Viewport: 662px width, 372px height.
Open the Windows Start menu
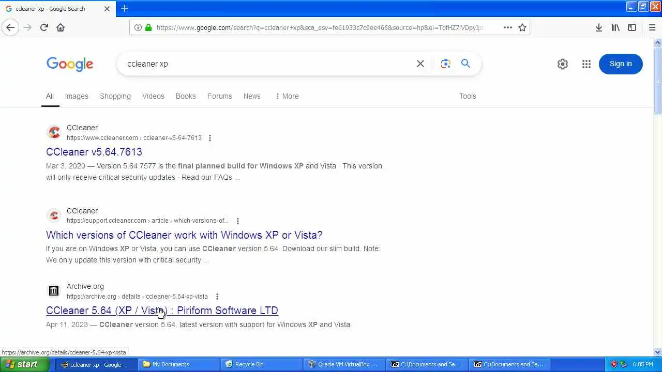point(24,364)
